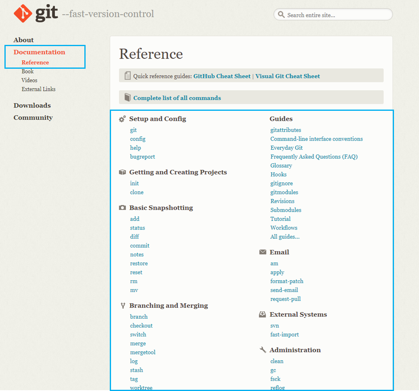Open the checkout command link
Screen dimensions: 419x391
[141, 325]
